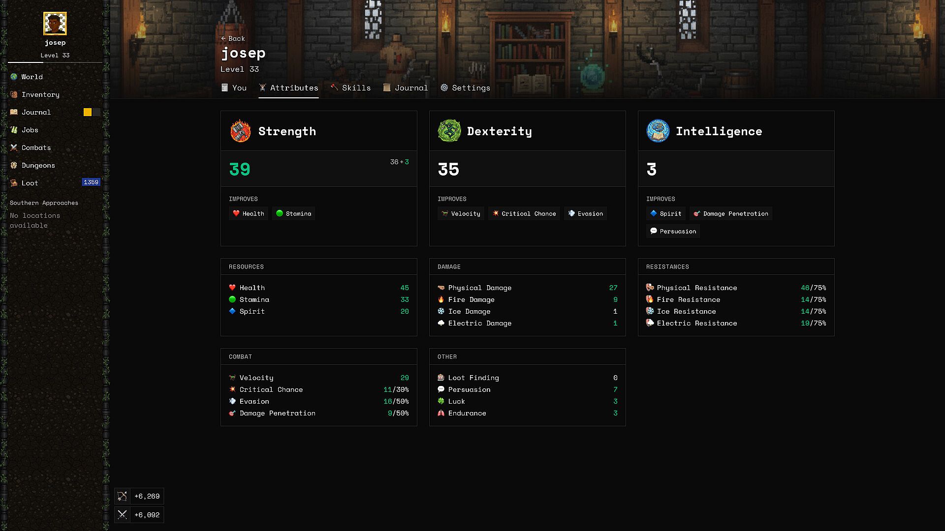Screen dimensions: 945x531
Task: Click the Intelligence book emblem icon
Action: (x=658, y=131)
